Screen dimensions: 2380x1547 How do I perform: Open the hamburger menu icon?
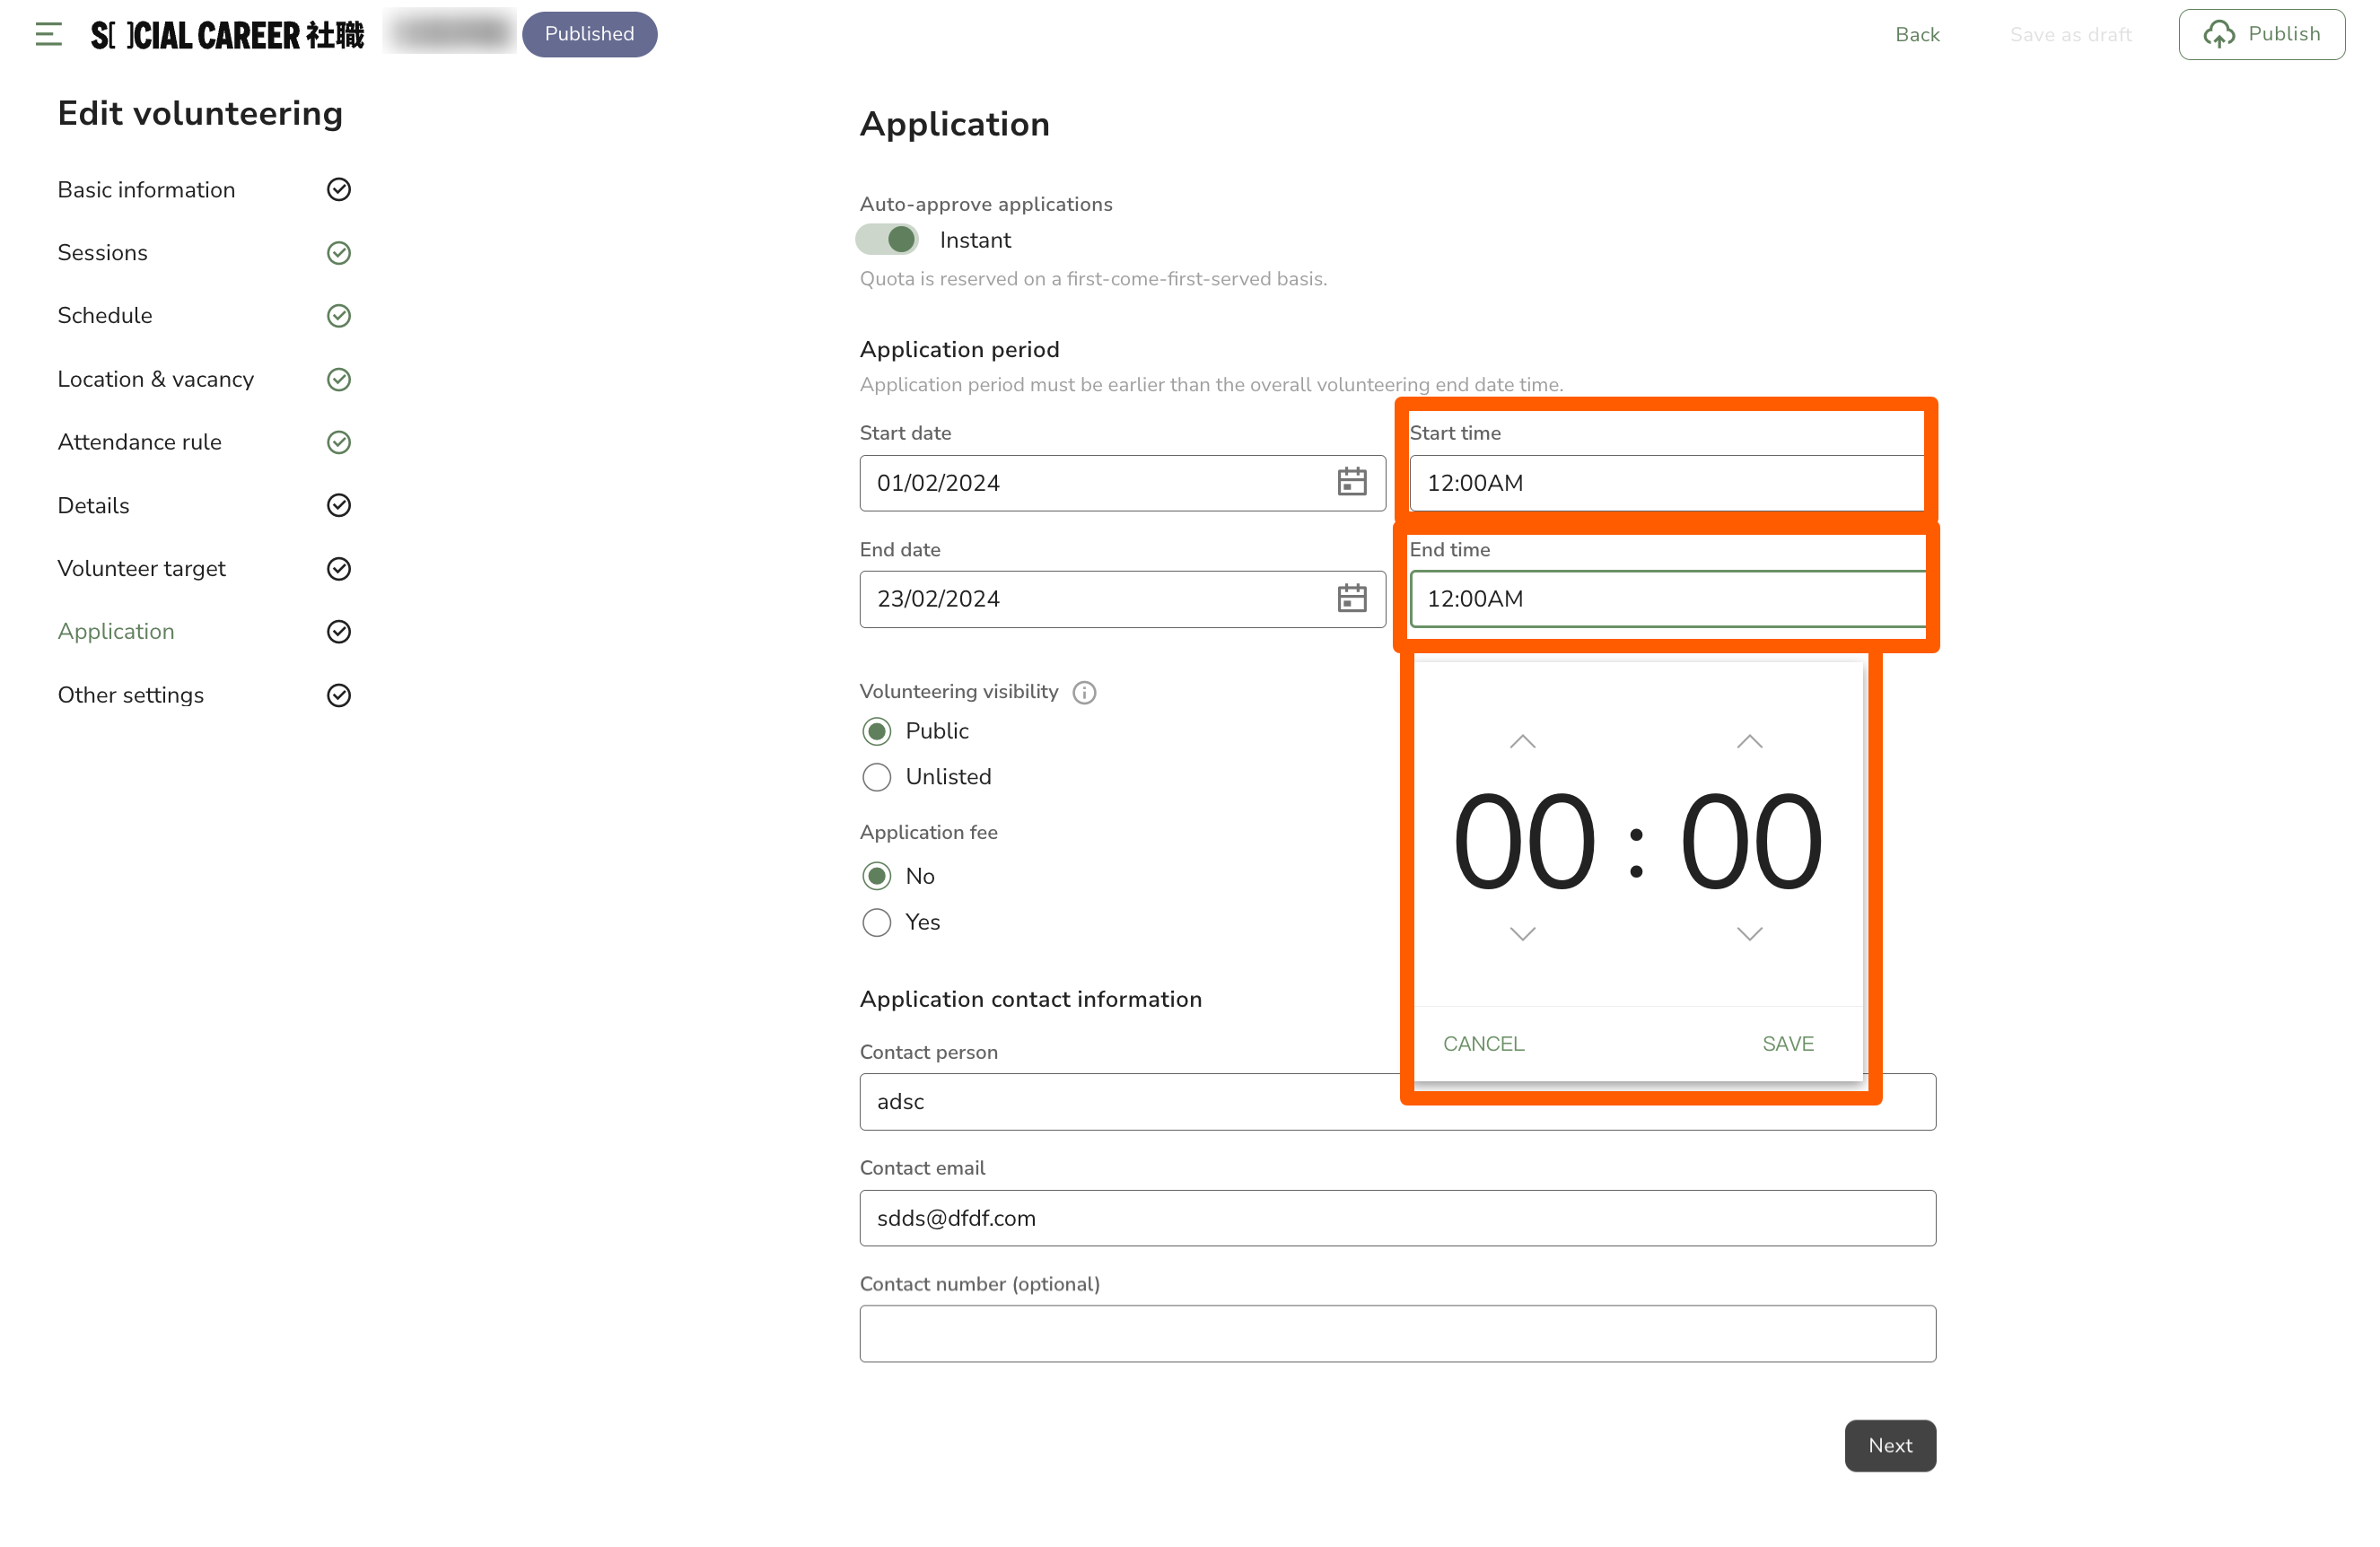pyautogui.click(x=48, y=34)
